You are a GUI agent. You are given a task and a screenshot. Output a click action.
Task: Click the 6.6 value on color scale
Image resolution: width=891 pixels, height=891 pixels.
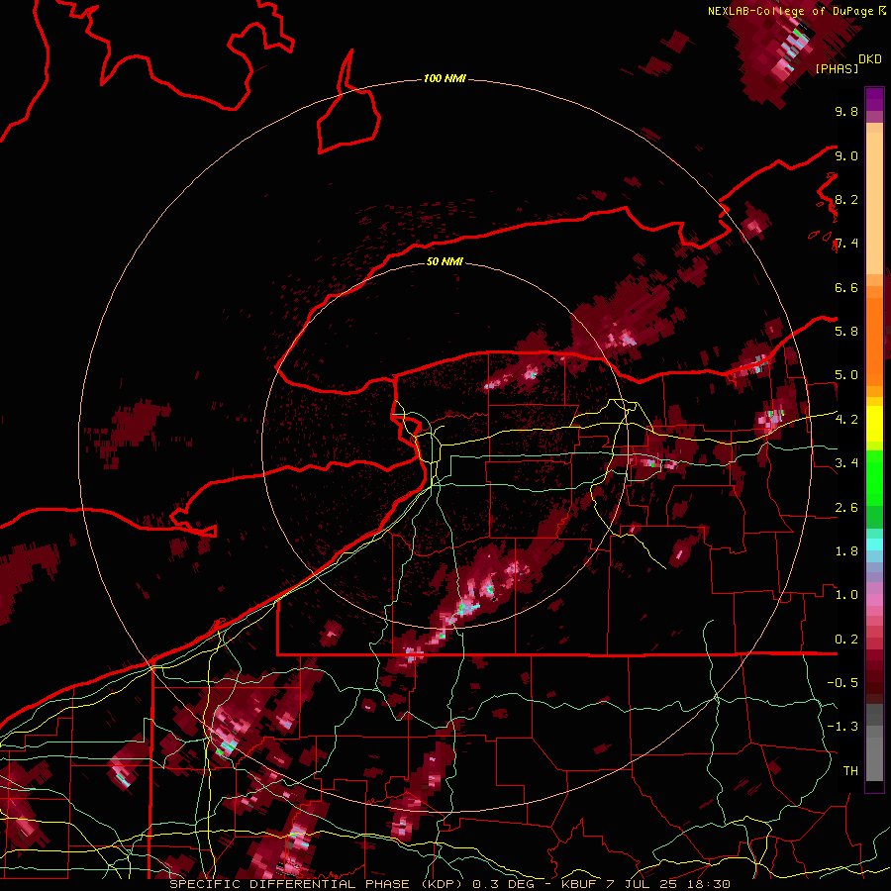coord(846,287)
